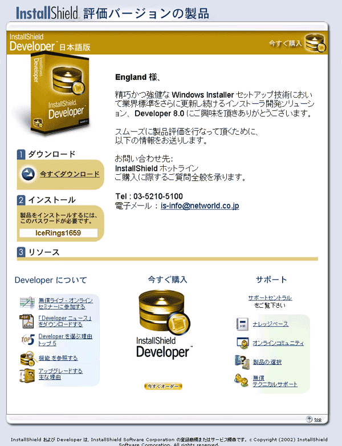Click the up-arrow top icon
The width and height of the screenshot is (342, 446).
(x=309, y=419)
